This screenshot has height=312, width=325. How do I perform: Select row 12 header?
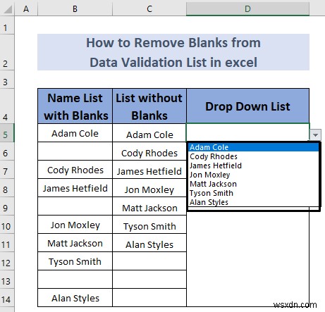pyautogui.click(x=7, y=261)
